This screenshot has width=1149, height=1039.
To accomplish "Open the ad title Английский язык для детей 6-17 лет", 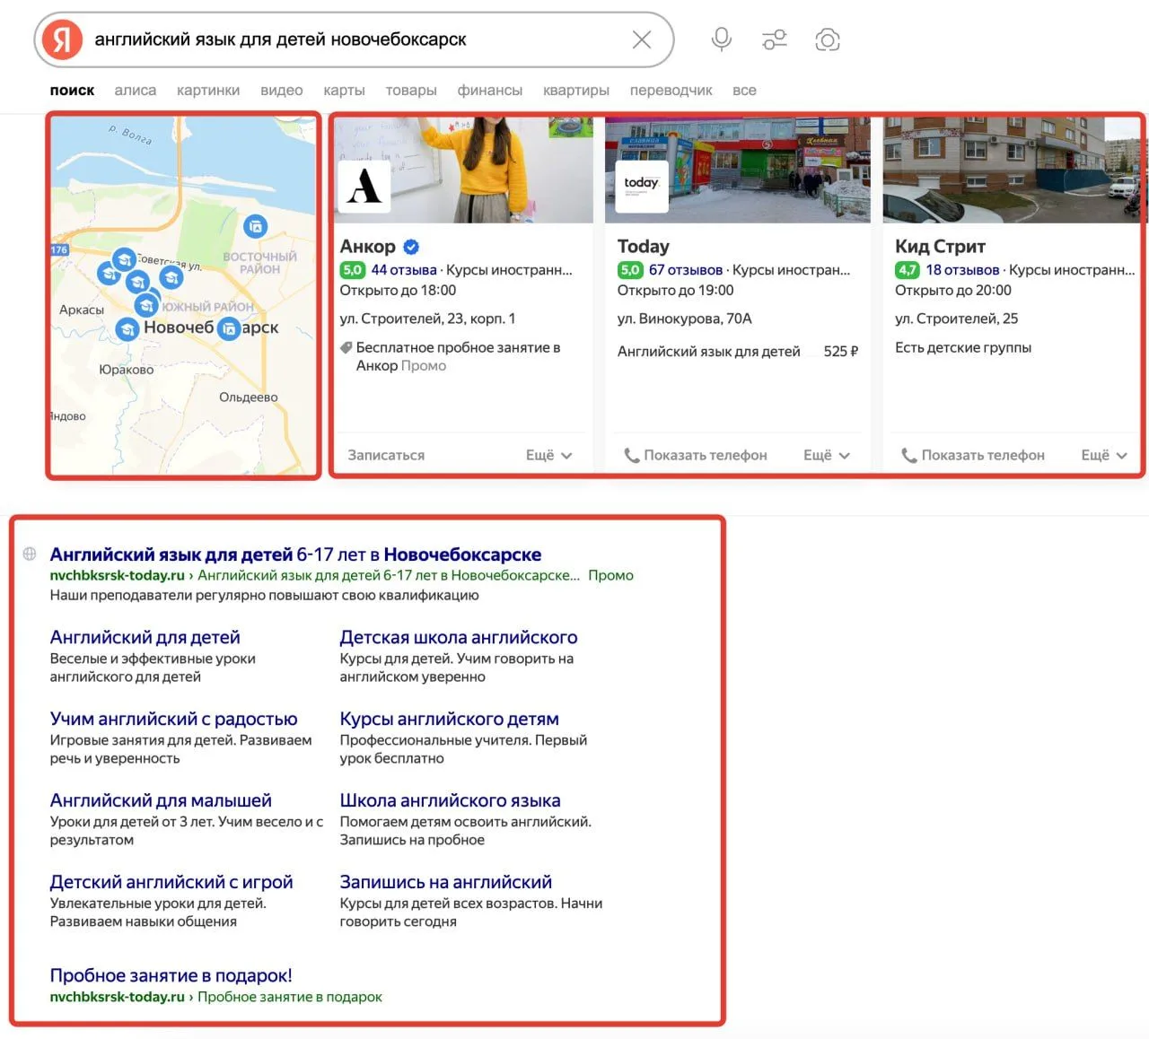I will (x=295, y=554).
